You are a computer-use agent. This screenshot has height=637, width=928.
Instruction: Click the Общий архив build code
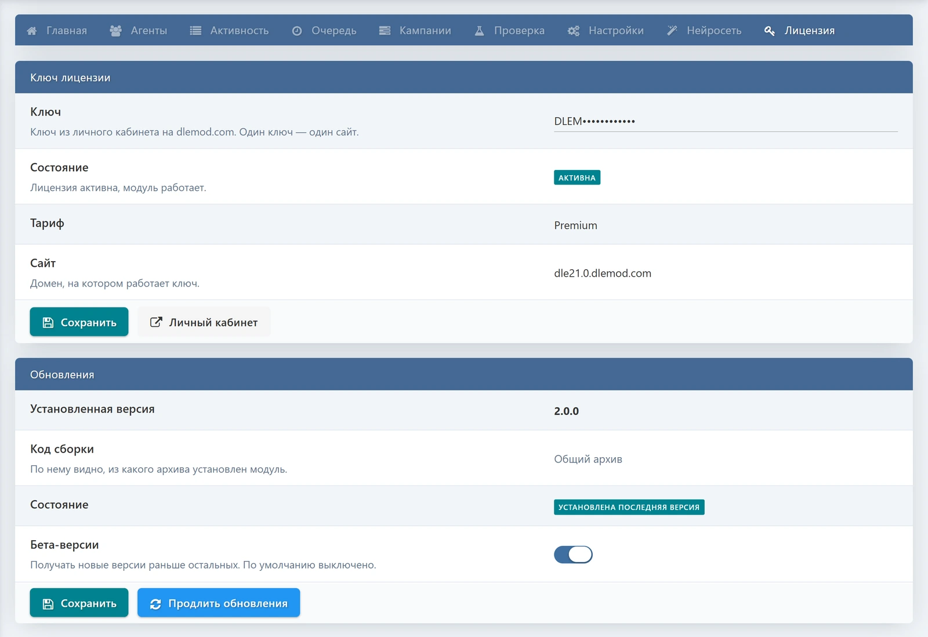(x=588, y=459)
